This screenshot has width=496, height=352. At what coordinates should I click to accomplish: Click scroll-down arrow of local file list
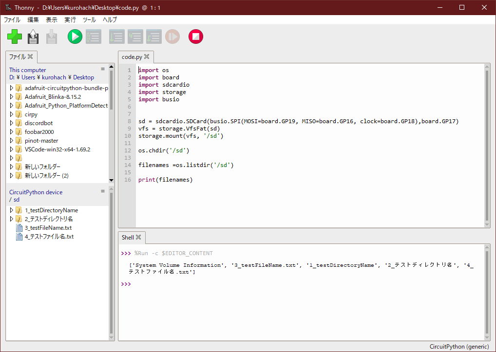coord(112,180)
